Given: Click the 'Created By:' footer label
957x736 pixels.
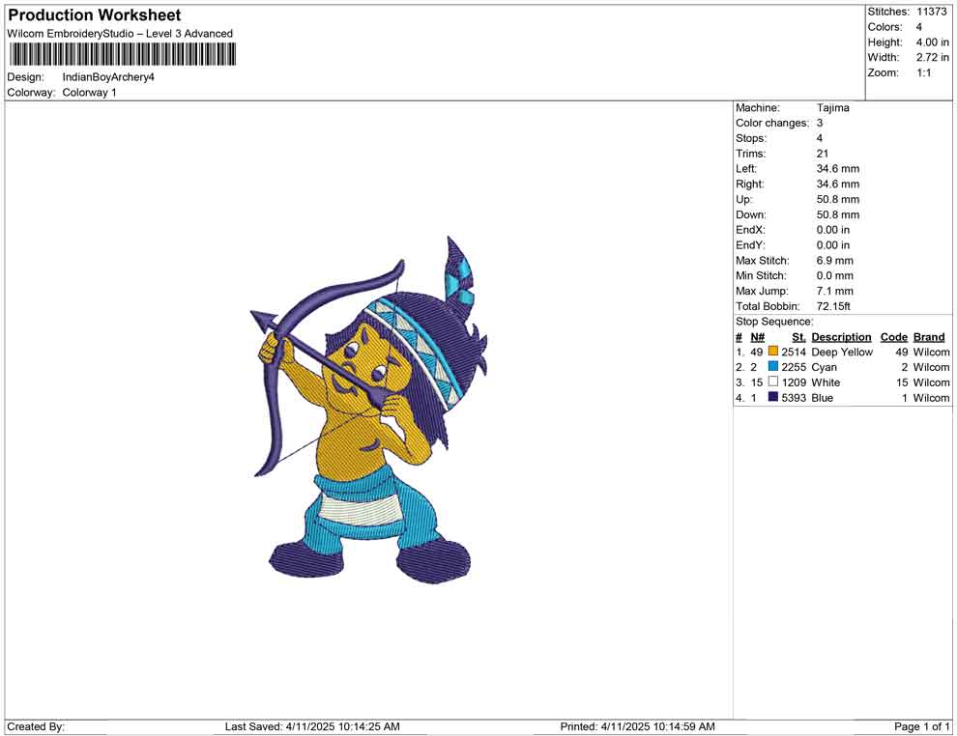Looking at the screenshot, I should pyautogui.click(x=36, y=726).
